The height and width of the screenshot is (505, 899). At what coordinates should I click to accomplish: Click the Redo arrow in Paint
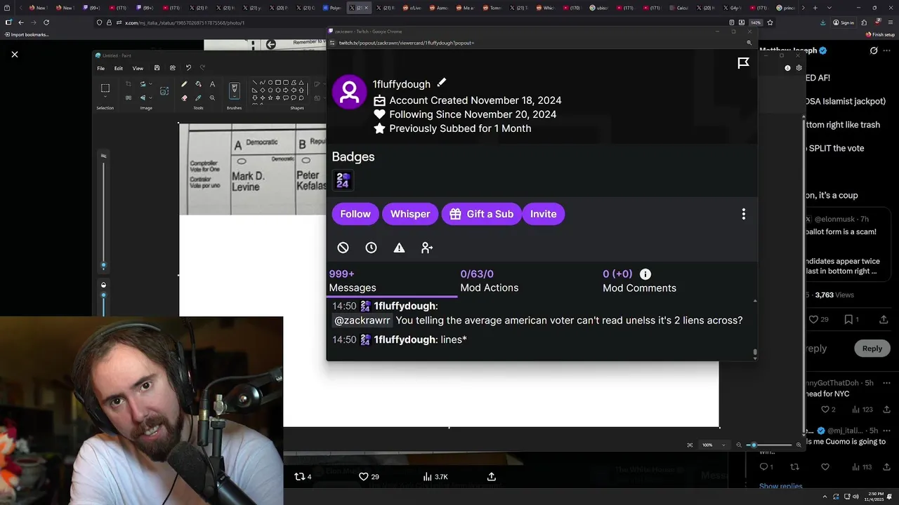point(203,68)
